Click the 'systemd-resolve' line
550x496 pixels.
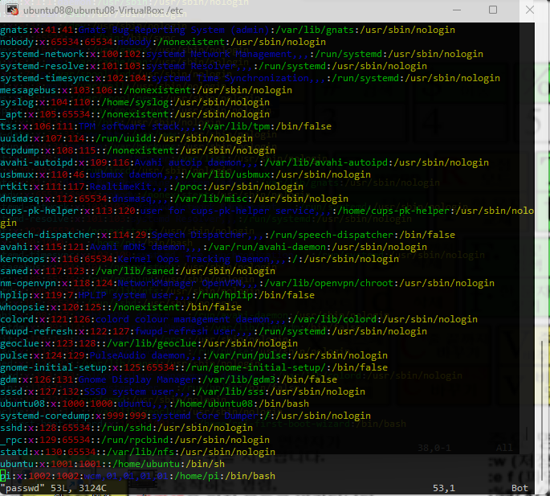214,66
